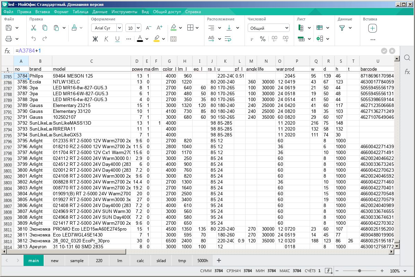Open the Таблица menu

[80, 12]
